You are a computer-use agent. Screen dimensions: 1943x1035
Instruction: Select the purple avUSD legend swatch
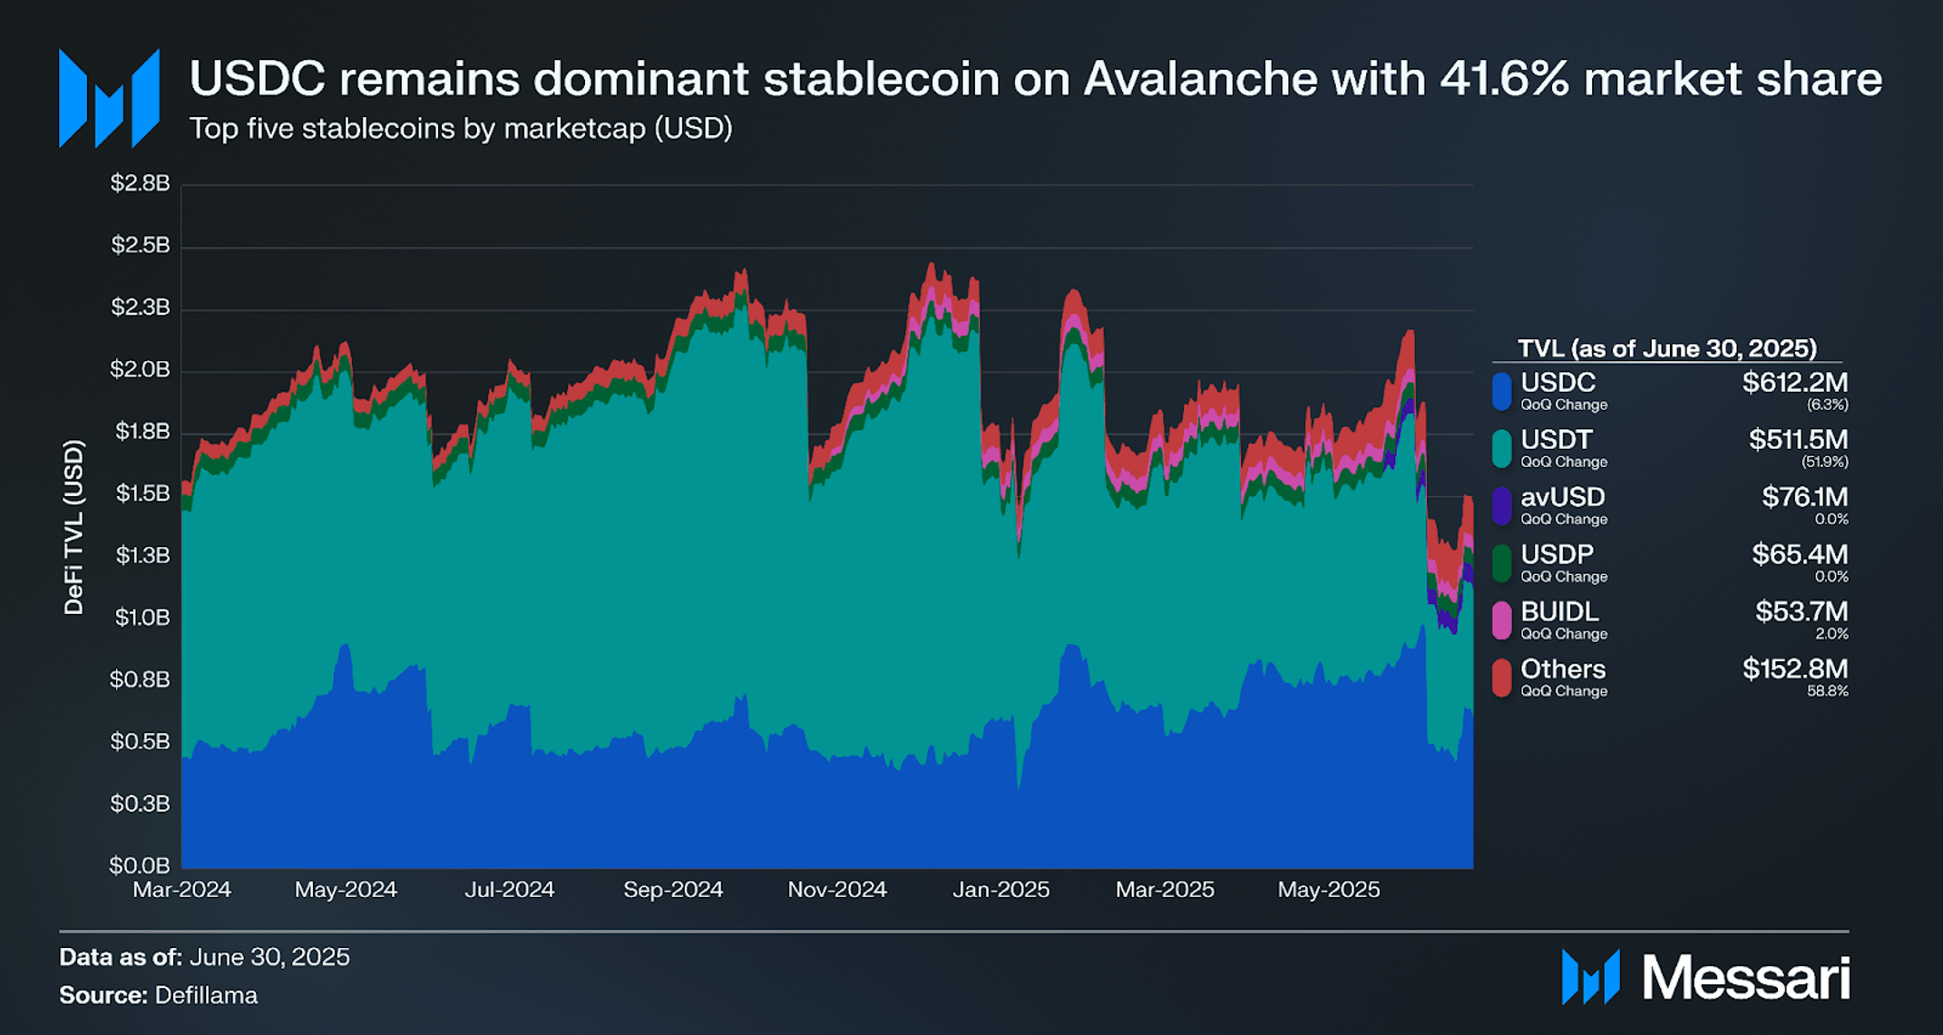(x=1502, y=505)
